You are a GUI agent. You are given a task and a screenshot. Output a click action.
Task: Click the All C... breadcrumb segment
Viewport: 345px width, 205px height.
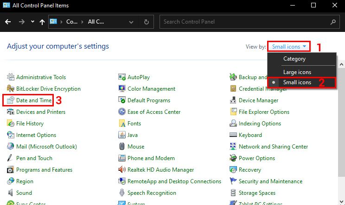[96, 22]
